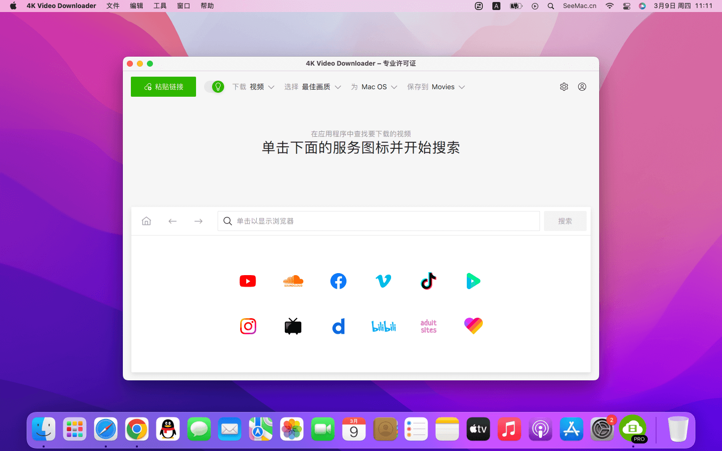Click the Facebook service icon
The width and height of the screenshot is (722, 451).
click(x=338, y=281)
